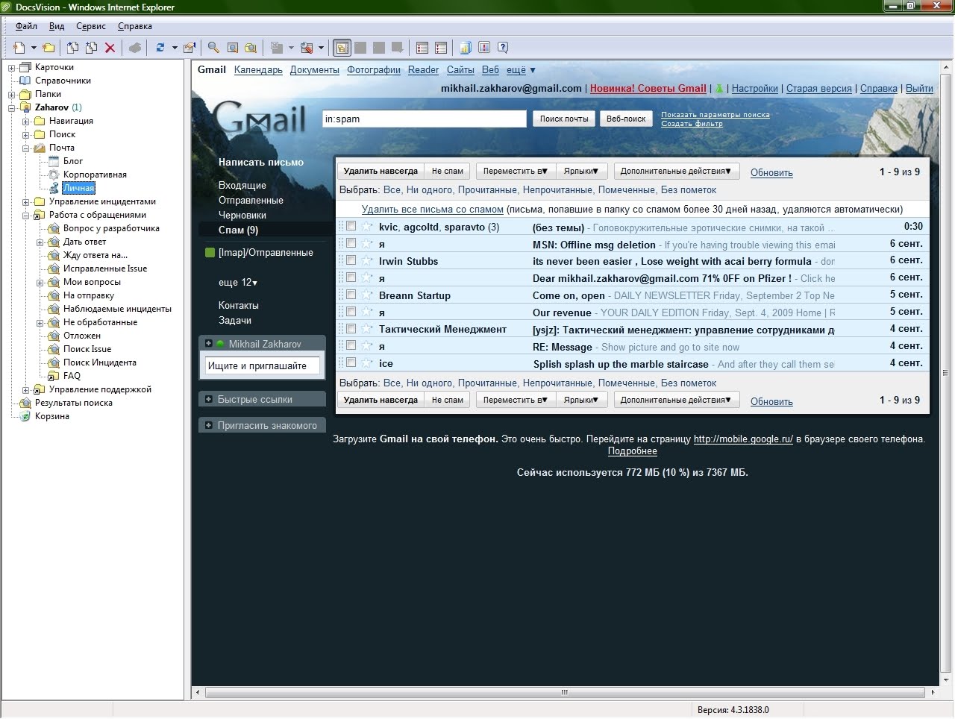Viewport: 955px width, 719px height.
Task: Click the Ищите и приглашайте field
Action: [262, 365]
